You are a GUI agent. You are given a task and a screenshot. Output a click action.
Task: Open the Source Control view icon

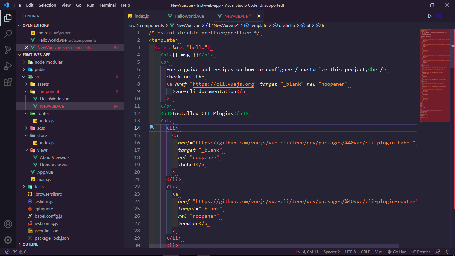8,50
